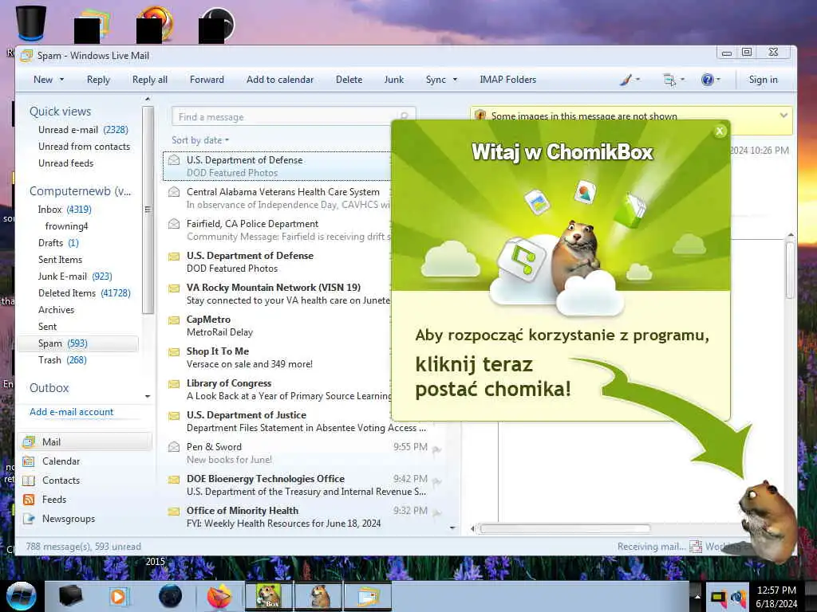Open the Trash folder
817x612 pixels.
[62, 360]
